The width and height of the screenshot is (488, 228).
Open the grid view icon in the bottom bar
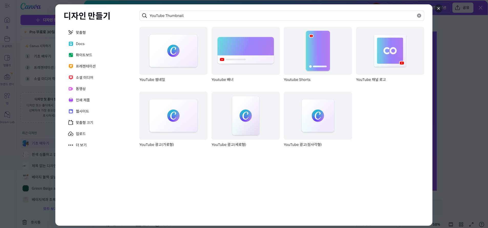461,224
